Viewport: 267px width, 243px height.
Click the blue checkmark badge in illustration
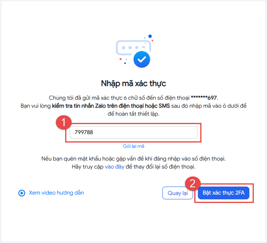[x=141, y=59]
